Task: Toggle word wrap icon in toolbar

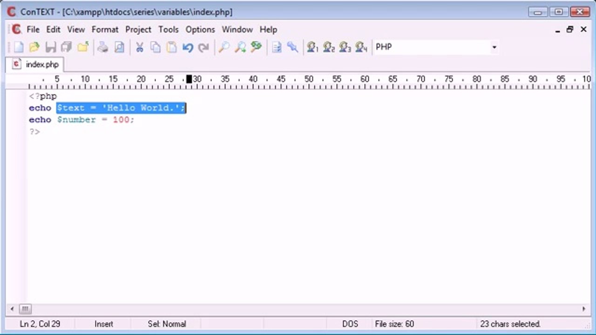Action: pos(277,47)
